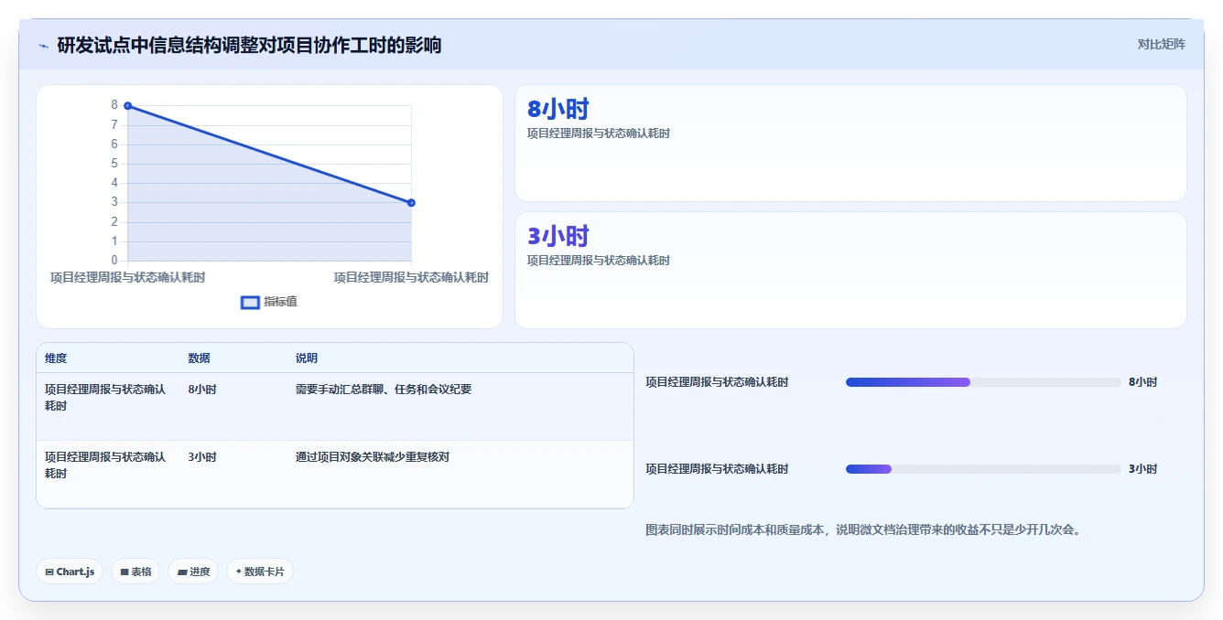Click the x-axis label under the 8 data point
The height and width of the screenshot is (620, 1223).
(127, 277)
